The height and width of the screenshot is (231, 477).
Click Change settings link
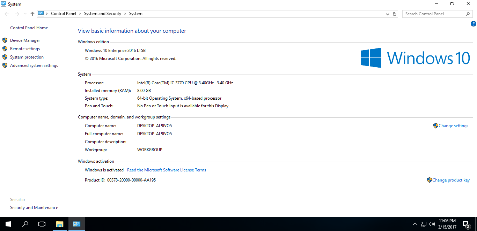point(454,126)
